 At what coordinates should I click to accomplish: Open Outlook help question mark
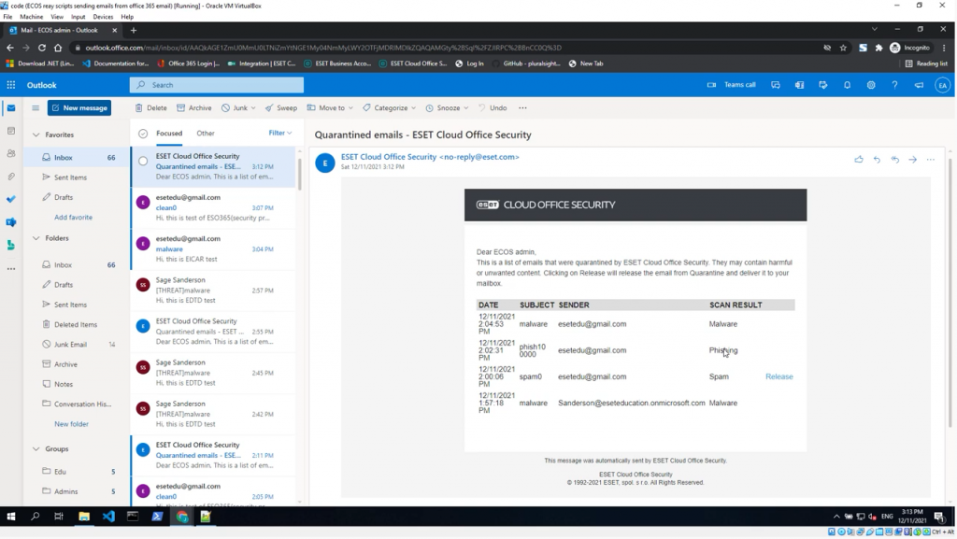(894, 85)
